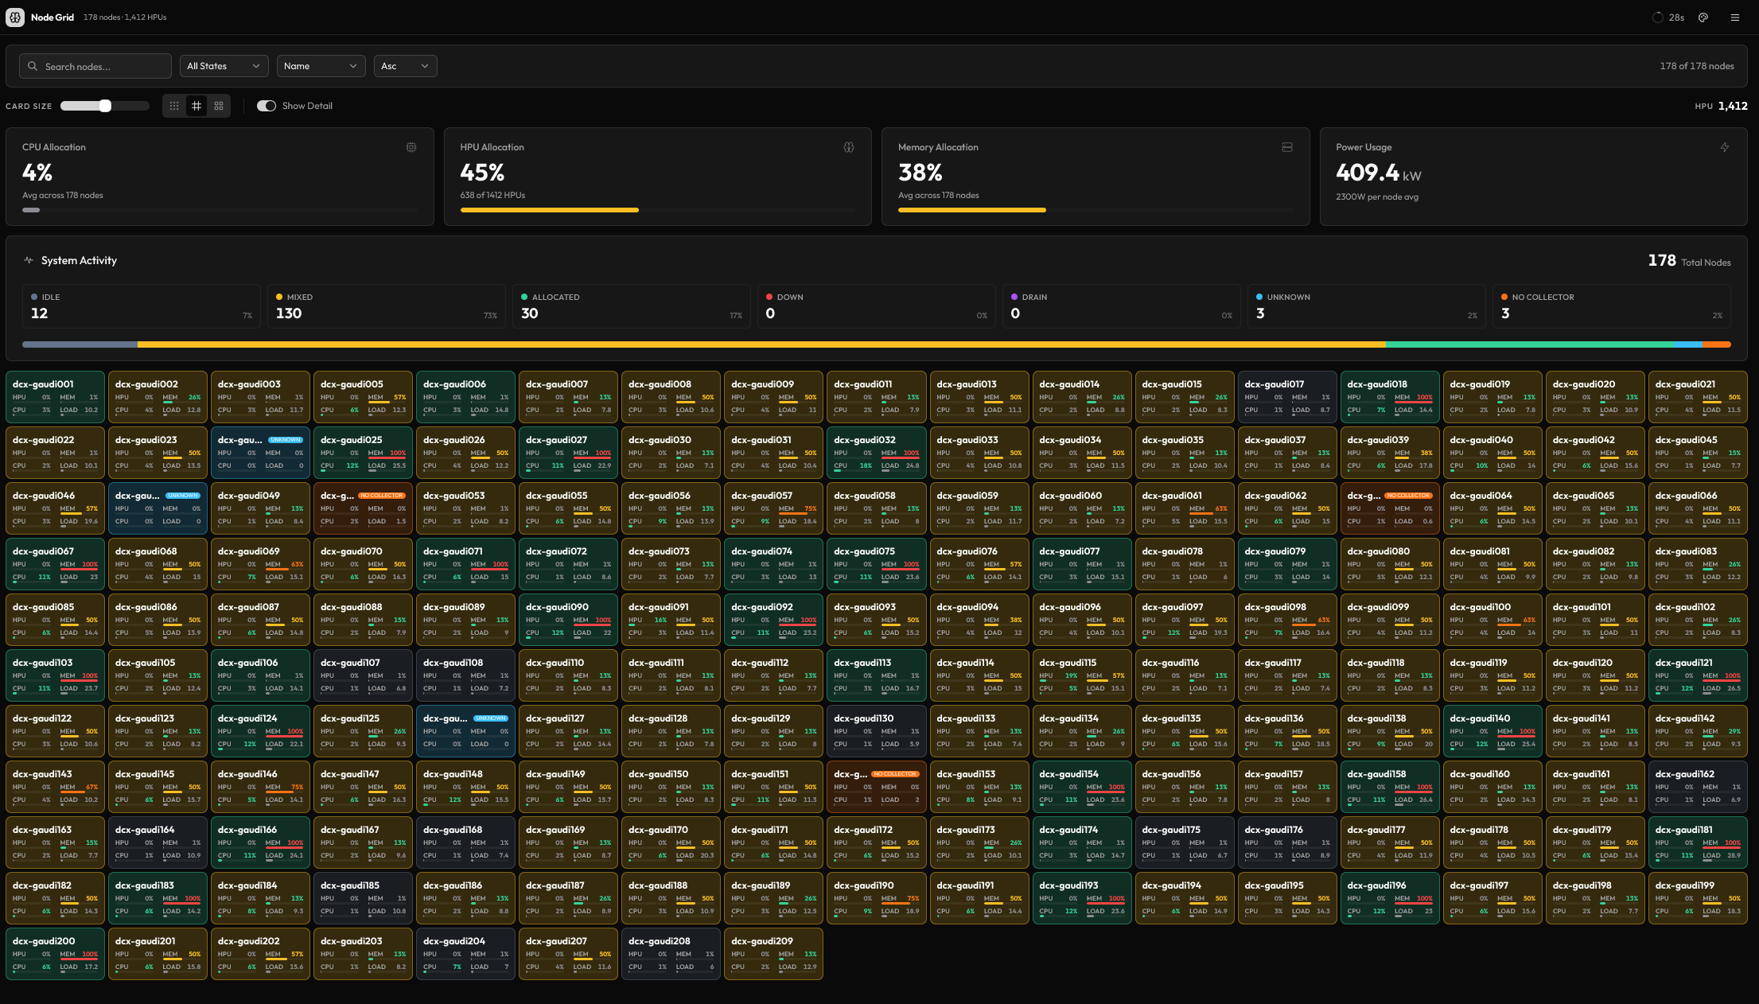
Task: Click the '178 Total Nodes' label
Action: (x=1689, y=261)
